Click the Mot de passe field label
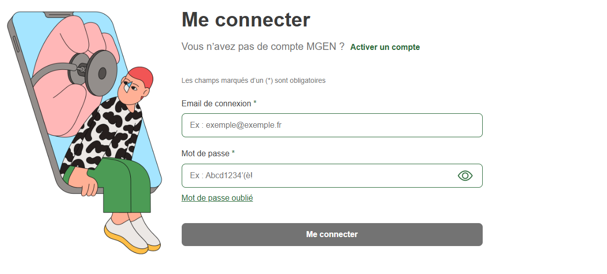This screenshot has width=607, height=274. [205, 154]
